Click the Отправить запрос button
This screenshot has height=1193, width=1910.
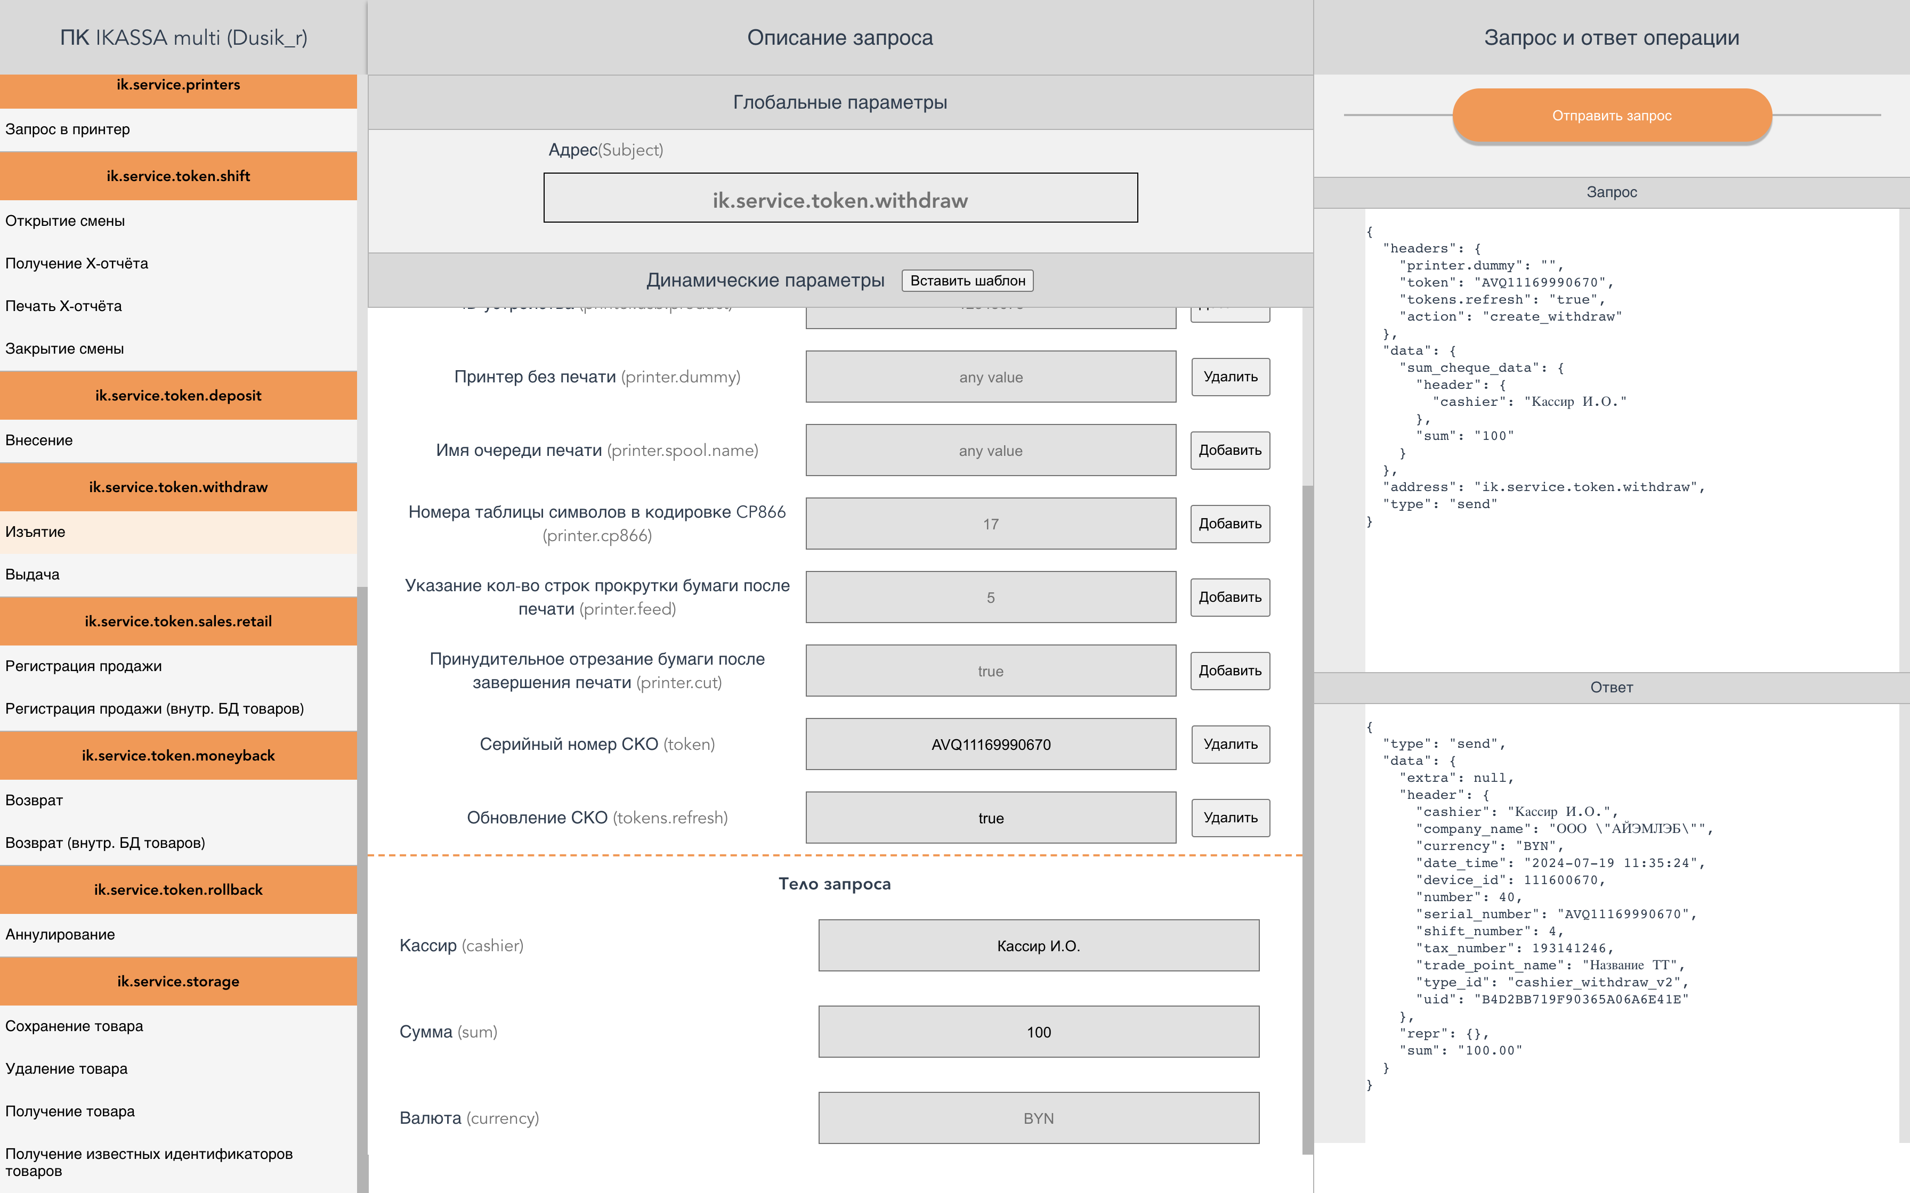coord(1611,115)
